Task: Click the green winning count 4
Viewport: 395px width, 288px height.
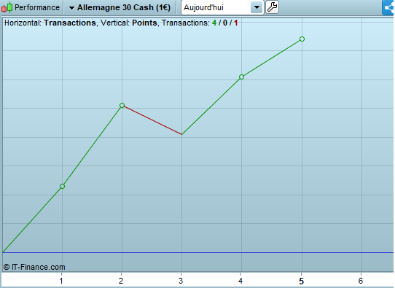Action: [x=214, y=23]
